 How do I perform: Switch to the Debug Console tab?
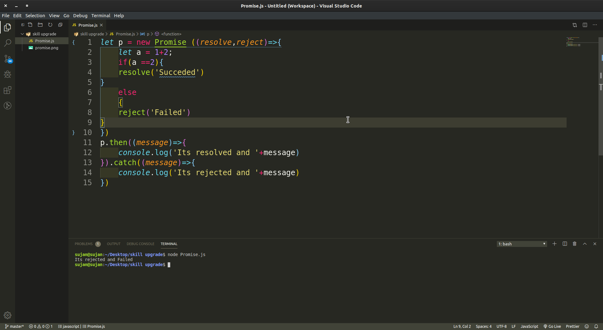coord(140,244)
